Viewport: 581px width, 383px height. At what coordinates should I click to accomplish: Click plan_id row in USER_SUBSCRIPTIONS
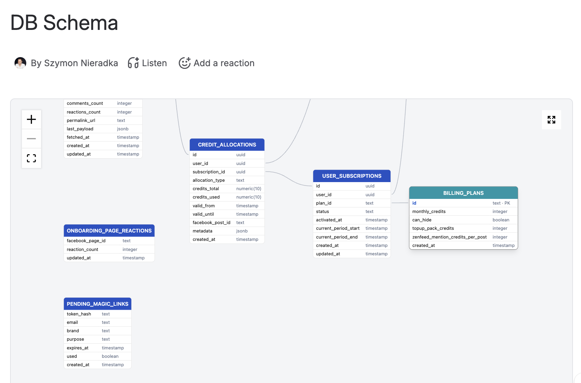(352, 203)
